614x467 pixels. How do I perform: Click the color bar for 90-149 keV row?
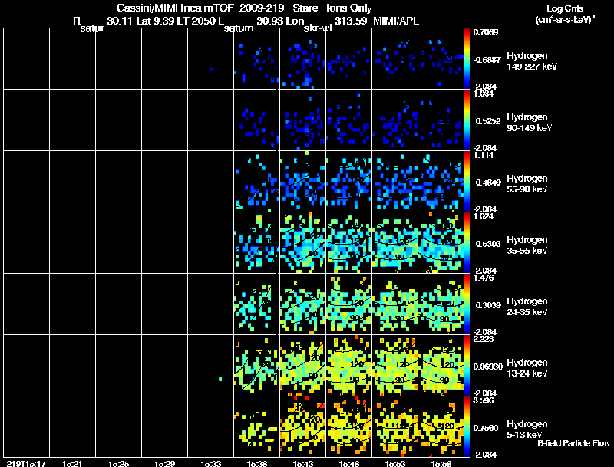pos(467,120)
